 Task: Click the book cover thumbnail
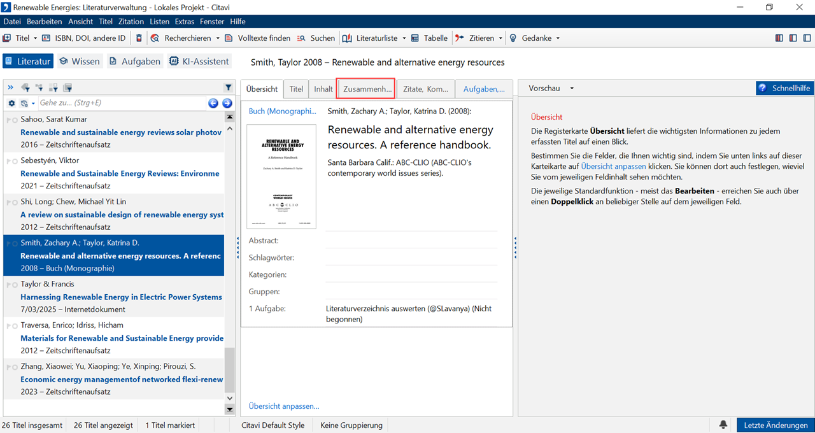pos(281,176)
